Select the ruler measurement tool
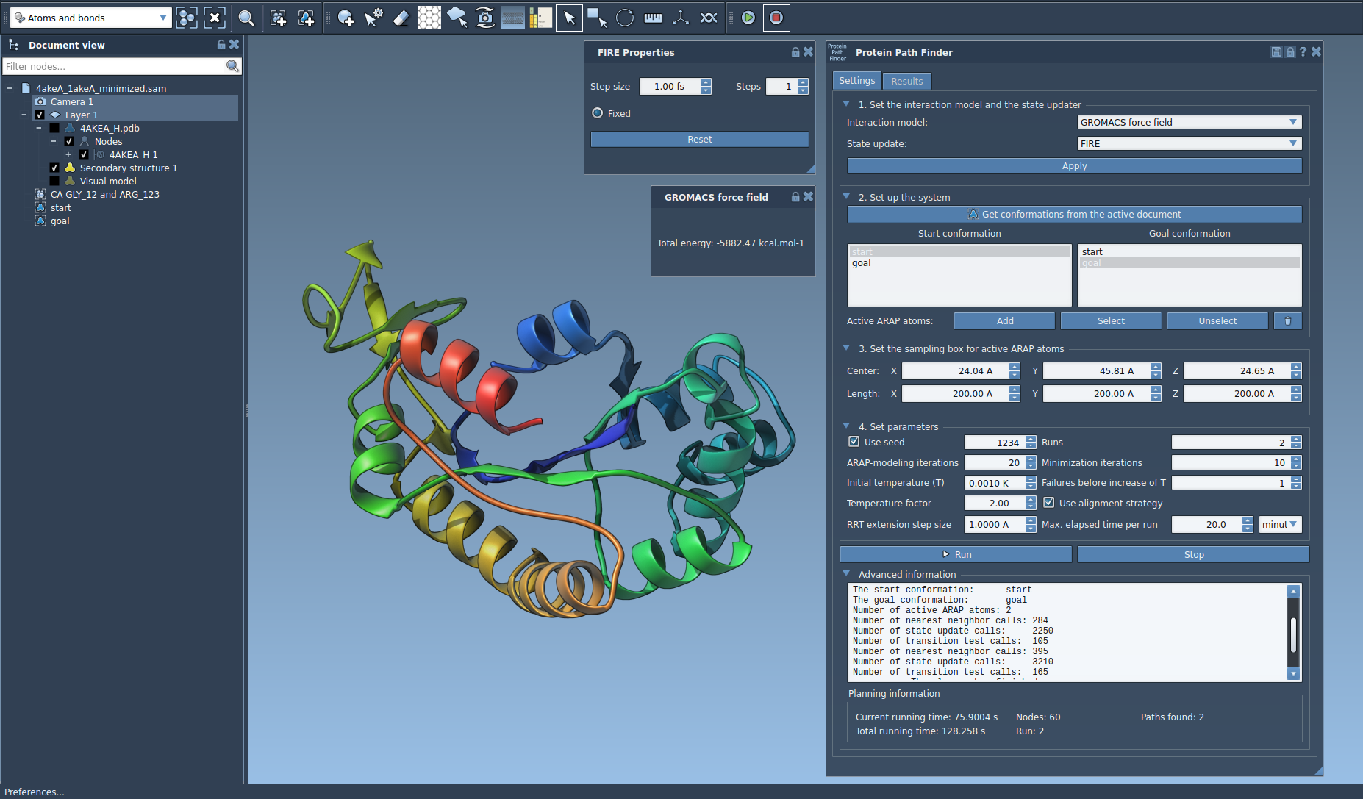 (x=653, y=18)
